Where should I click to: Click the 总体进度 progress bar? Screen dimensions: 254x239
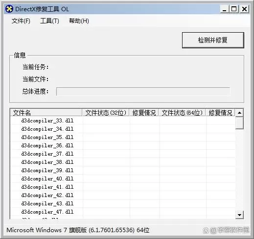coord(143,92)
